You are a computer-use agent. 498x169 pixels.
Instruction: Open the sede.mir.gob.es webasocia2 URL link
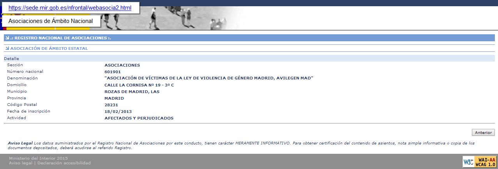coord(70,8)
